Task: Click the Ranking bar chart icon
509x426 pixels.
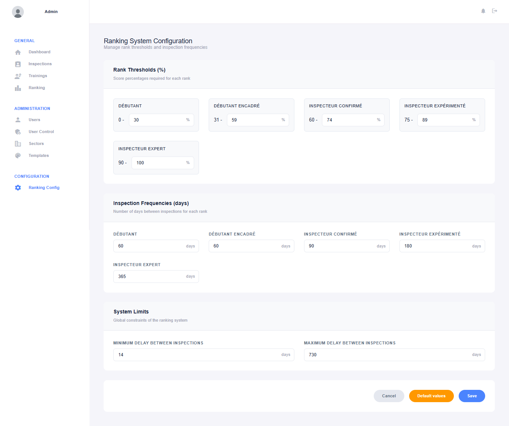Action: pyautogui.click(x=18, y=88)
